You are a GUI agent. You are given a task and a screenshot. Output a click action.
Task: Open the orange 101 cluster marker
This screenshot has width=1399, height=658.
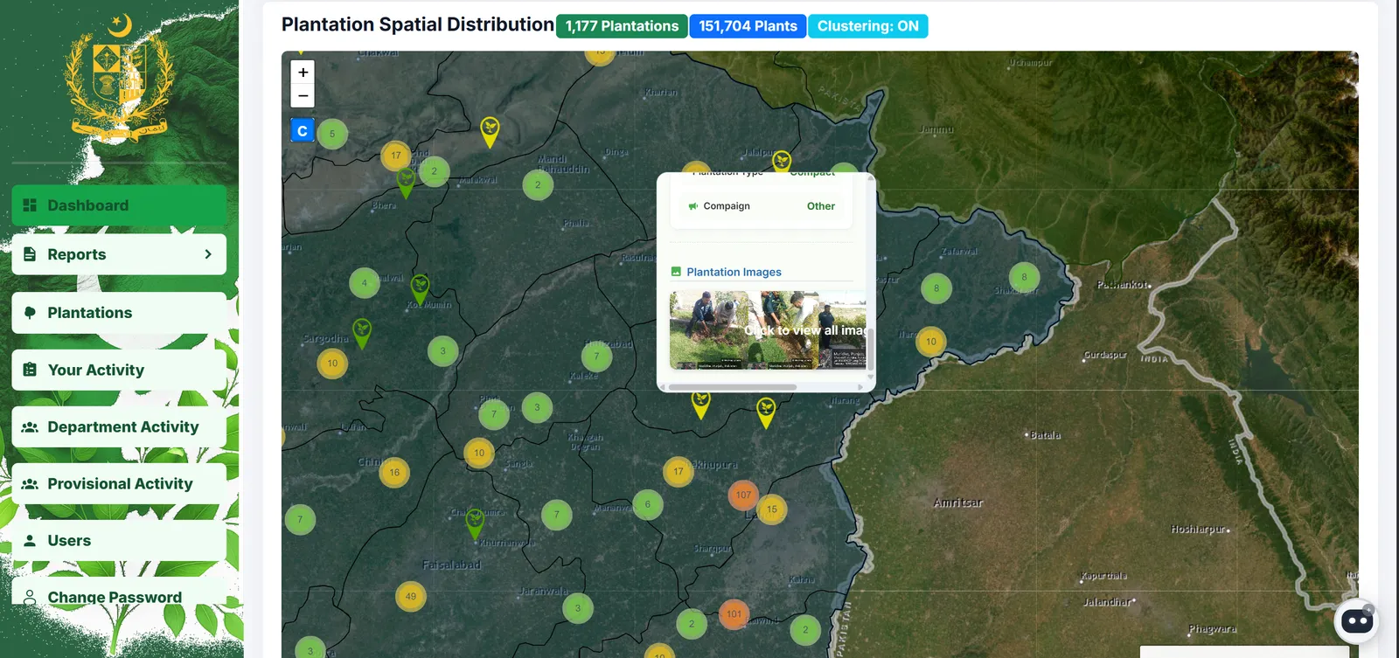tap(734, 613)
